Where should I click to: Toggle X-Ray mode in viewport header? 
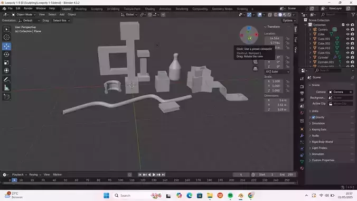(270, 15)
